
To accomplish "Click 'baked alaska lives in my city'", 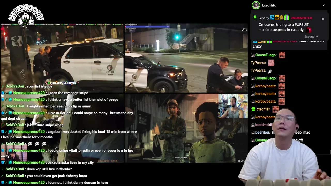I will 71,162.
